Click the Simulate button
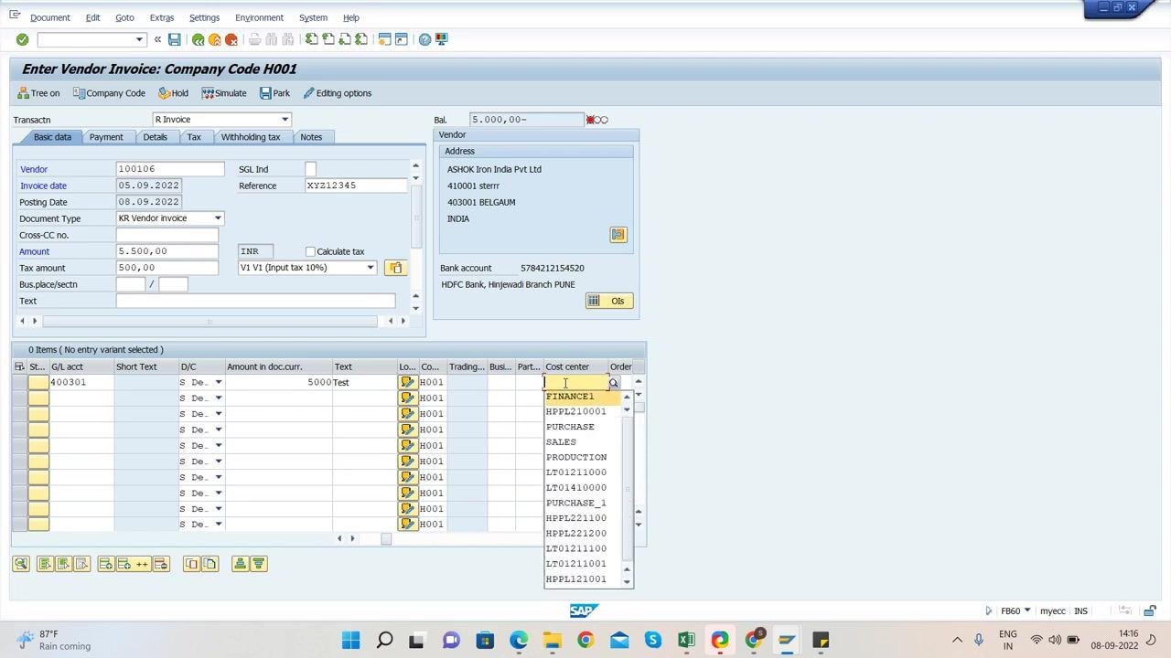Image resolution: width=1171 pixels, height=658 pixels. point(224,93)
